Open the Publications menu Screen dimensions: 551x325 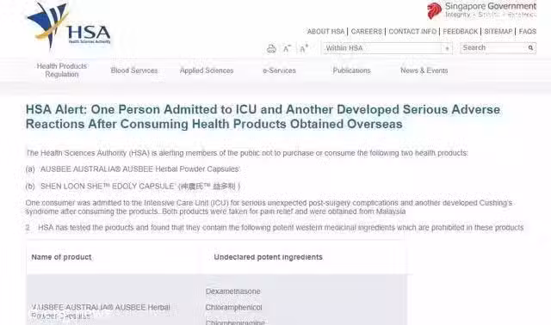[352, 71]
